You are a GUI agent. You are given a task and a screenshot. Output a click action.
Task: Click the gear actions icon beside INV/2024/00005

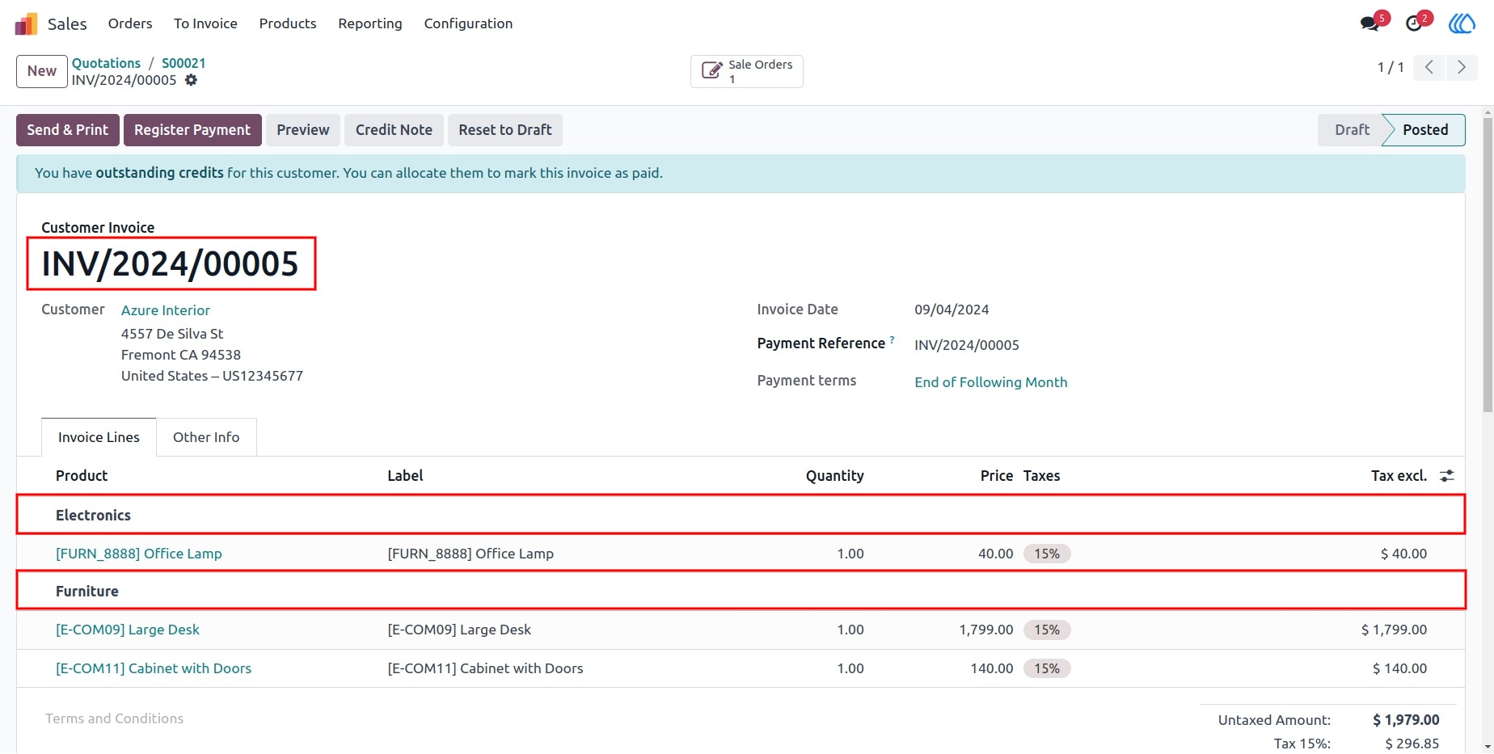pyautogui.click(x=191, y=80)
